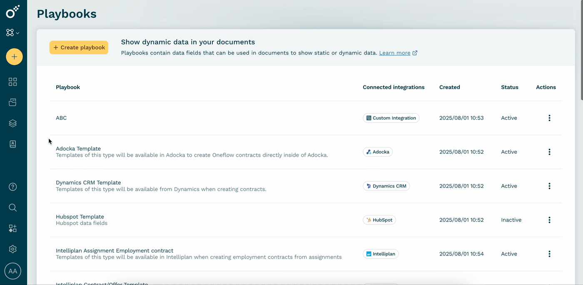Open actions menu for ABC playbook
The image size is (583, 285).
pyautogui.click(x=549, y=118)
